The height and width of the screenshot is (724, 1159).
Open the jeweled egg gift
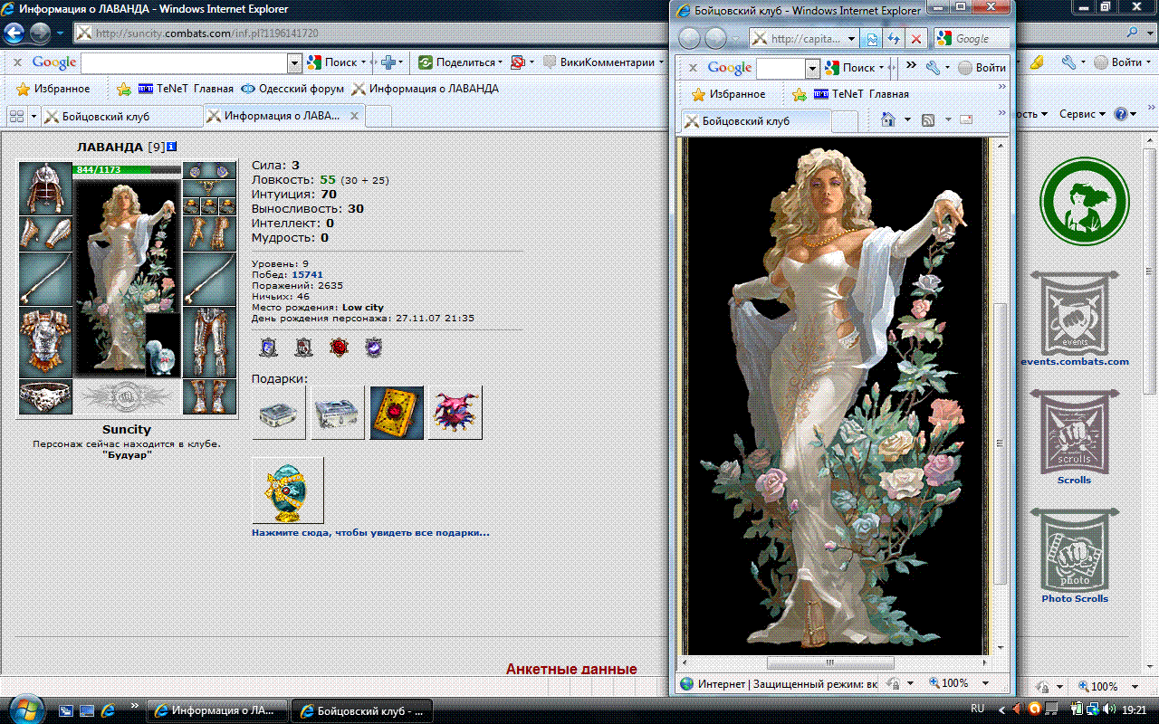tap(288, 491)
